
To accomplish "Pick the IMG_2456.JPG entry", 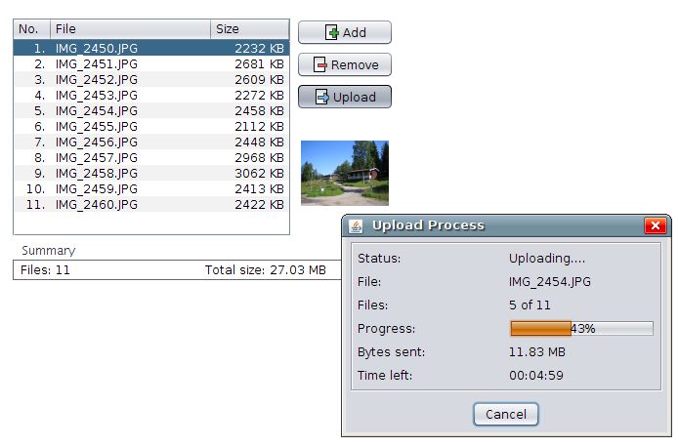I will pos(97,142).
